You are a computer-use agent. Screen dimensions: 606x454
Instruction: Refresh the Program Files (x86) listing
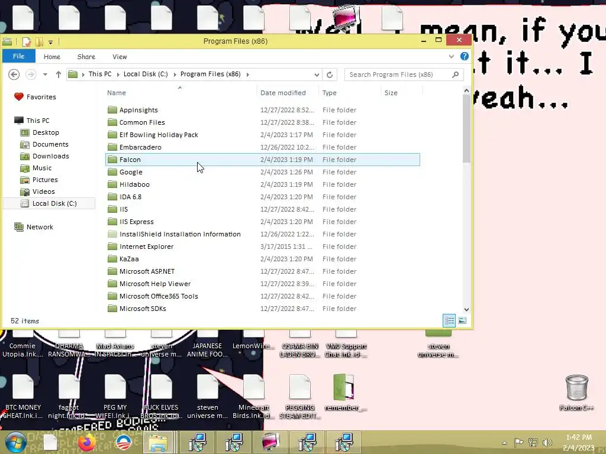(x=330, y=74)
